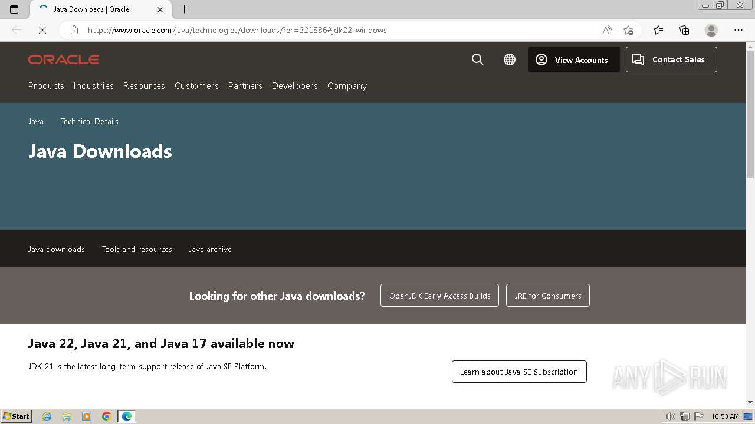
Task: Go to the Java breadcrumb link
Action: [36, 121]
